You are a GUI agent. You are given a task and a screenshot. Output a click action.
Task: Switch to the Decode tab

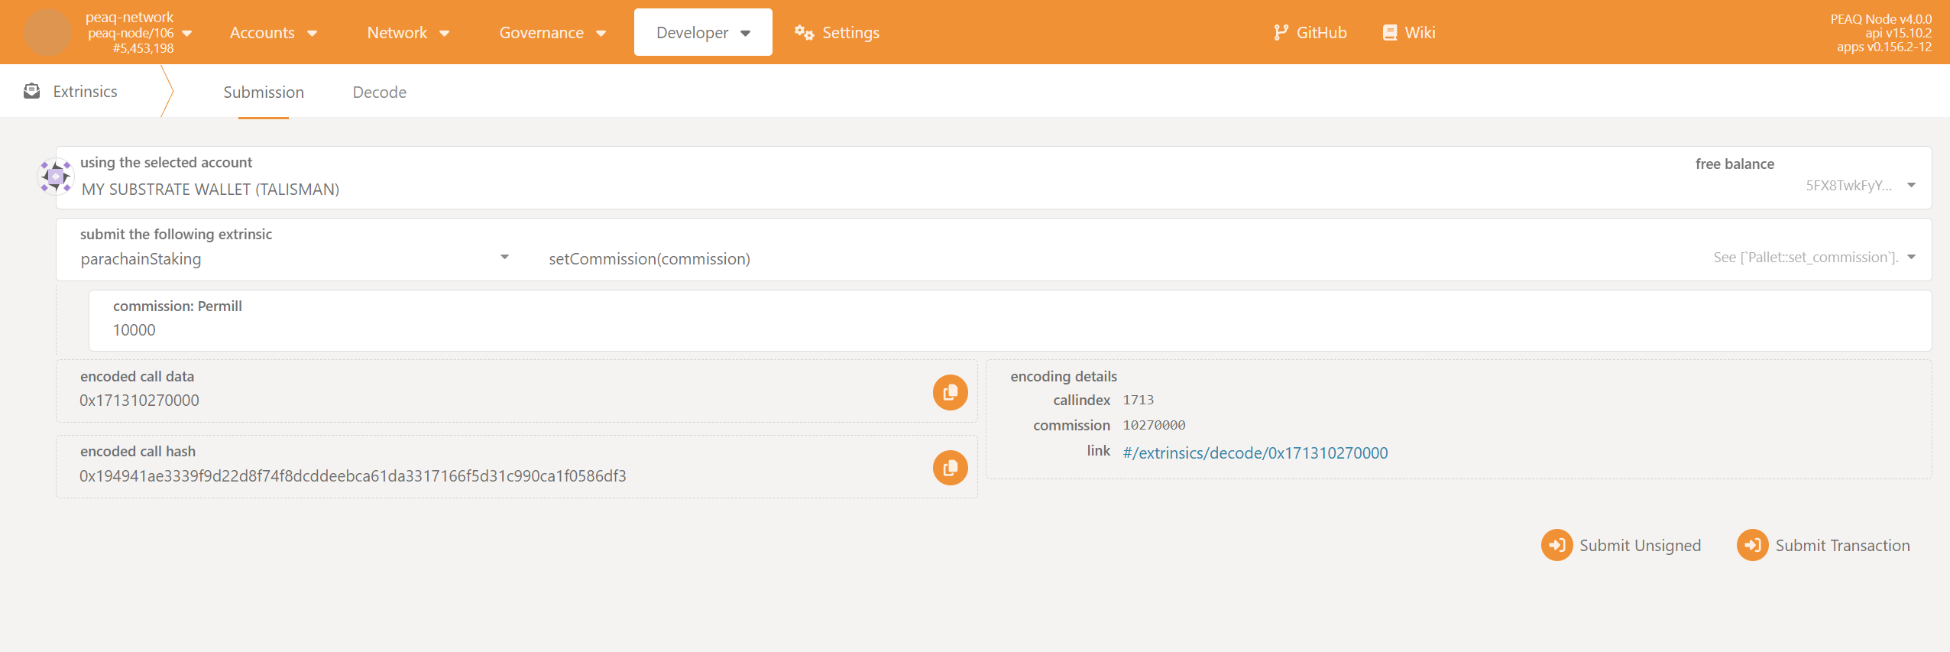380,92
